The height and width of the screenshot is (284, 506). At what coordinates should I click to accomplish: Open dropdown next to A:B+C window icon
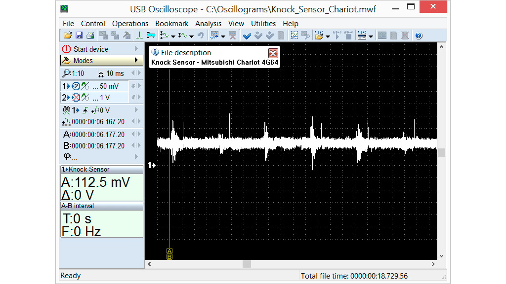click(x=371, y=36)
